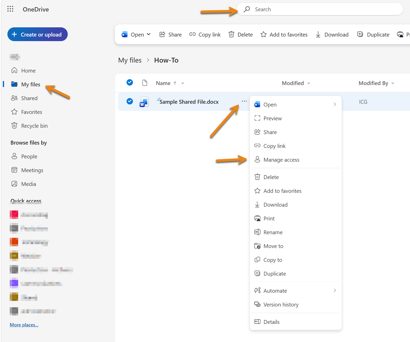
Task: Click the Download arrow icon in toolbar
Action: [x=318, y=34]
